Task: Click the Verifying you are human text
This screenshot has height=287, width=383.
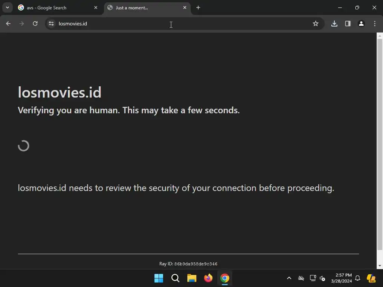Action: [129, 110]
